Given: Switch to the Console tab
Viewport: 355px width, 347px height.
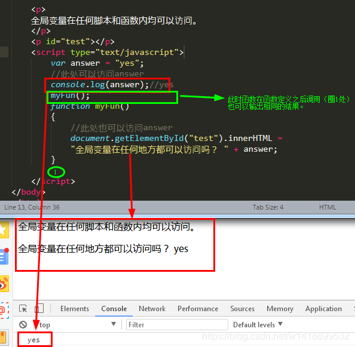Looking at the screenshot, I should [x=114, y=309].
